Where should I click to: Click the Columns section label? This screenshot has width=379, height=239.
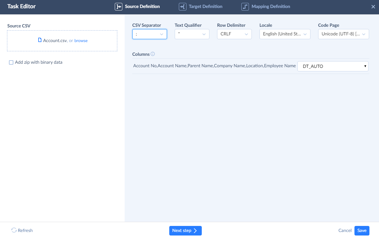click(141, 54)
